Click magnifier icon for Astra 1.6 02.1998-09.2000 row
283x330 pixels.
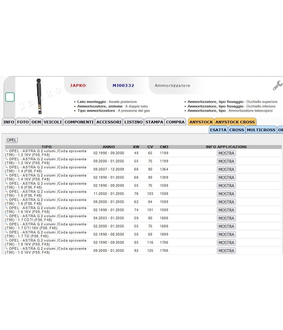pos(7,183)
